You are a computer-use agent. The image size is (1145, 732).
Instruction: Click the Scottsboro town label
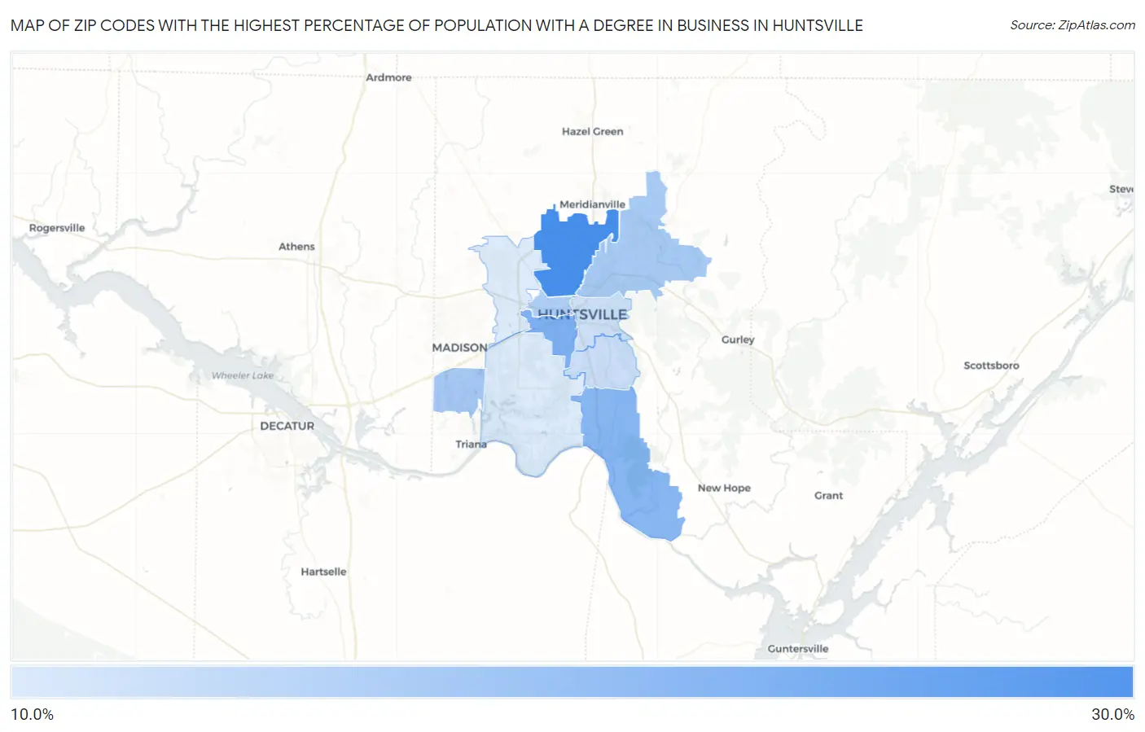click(991, 366)
